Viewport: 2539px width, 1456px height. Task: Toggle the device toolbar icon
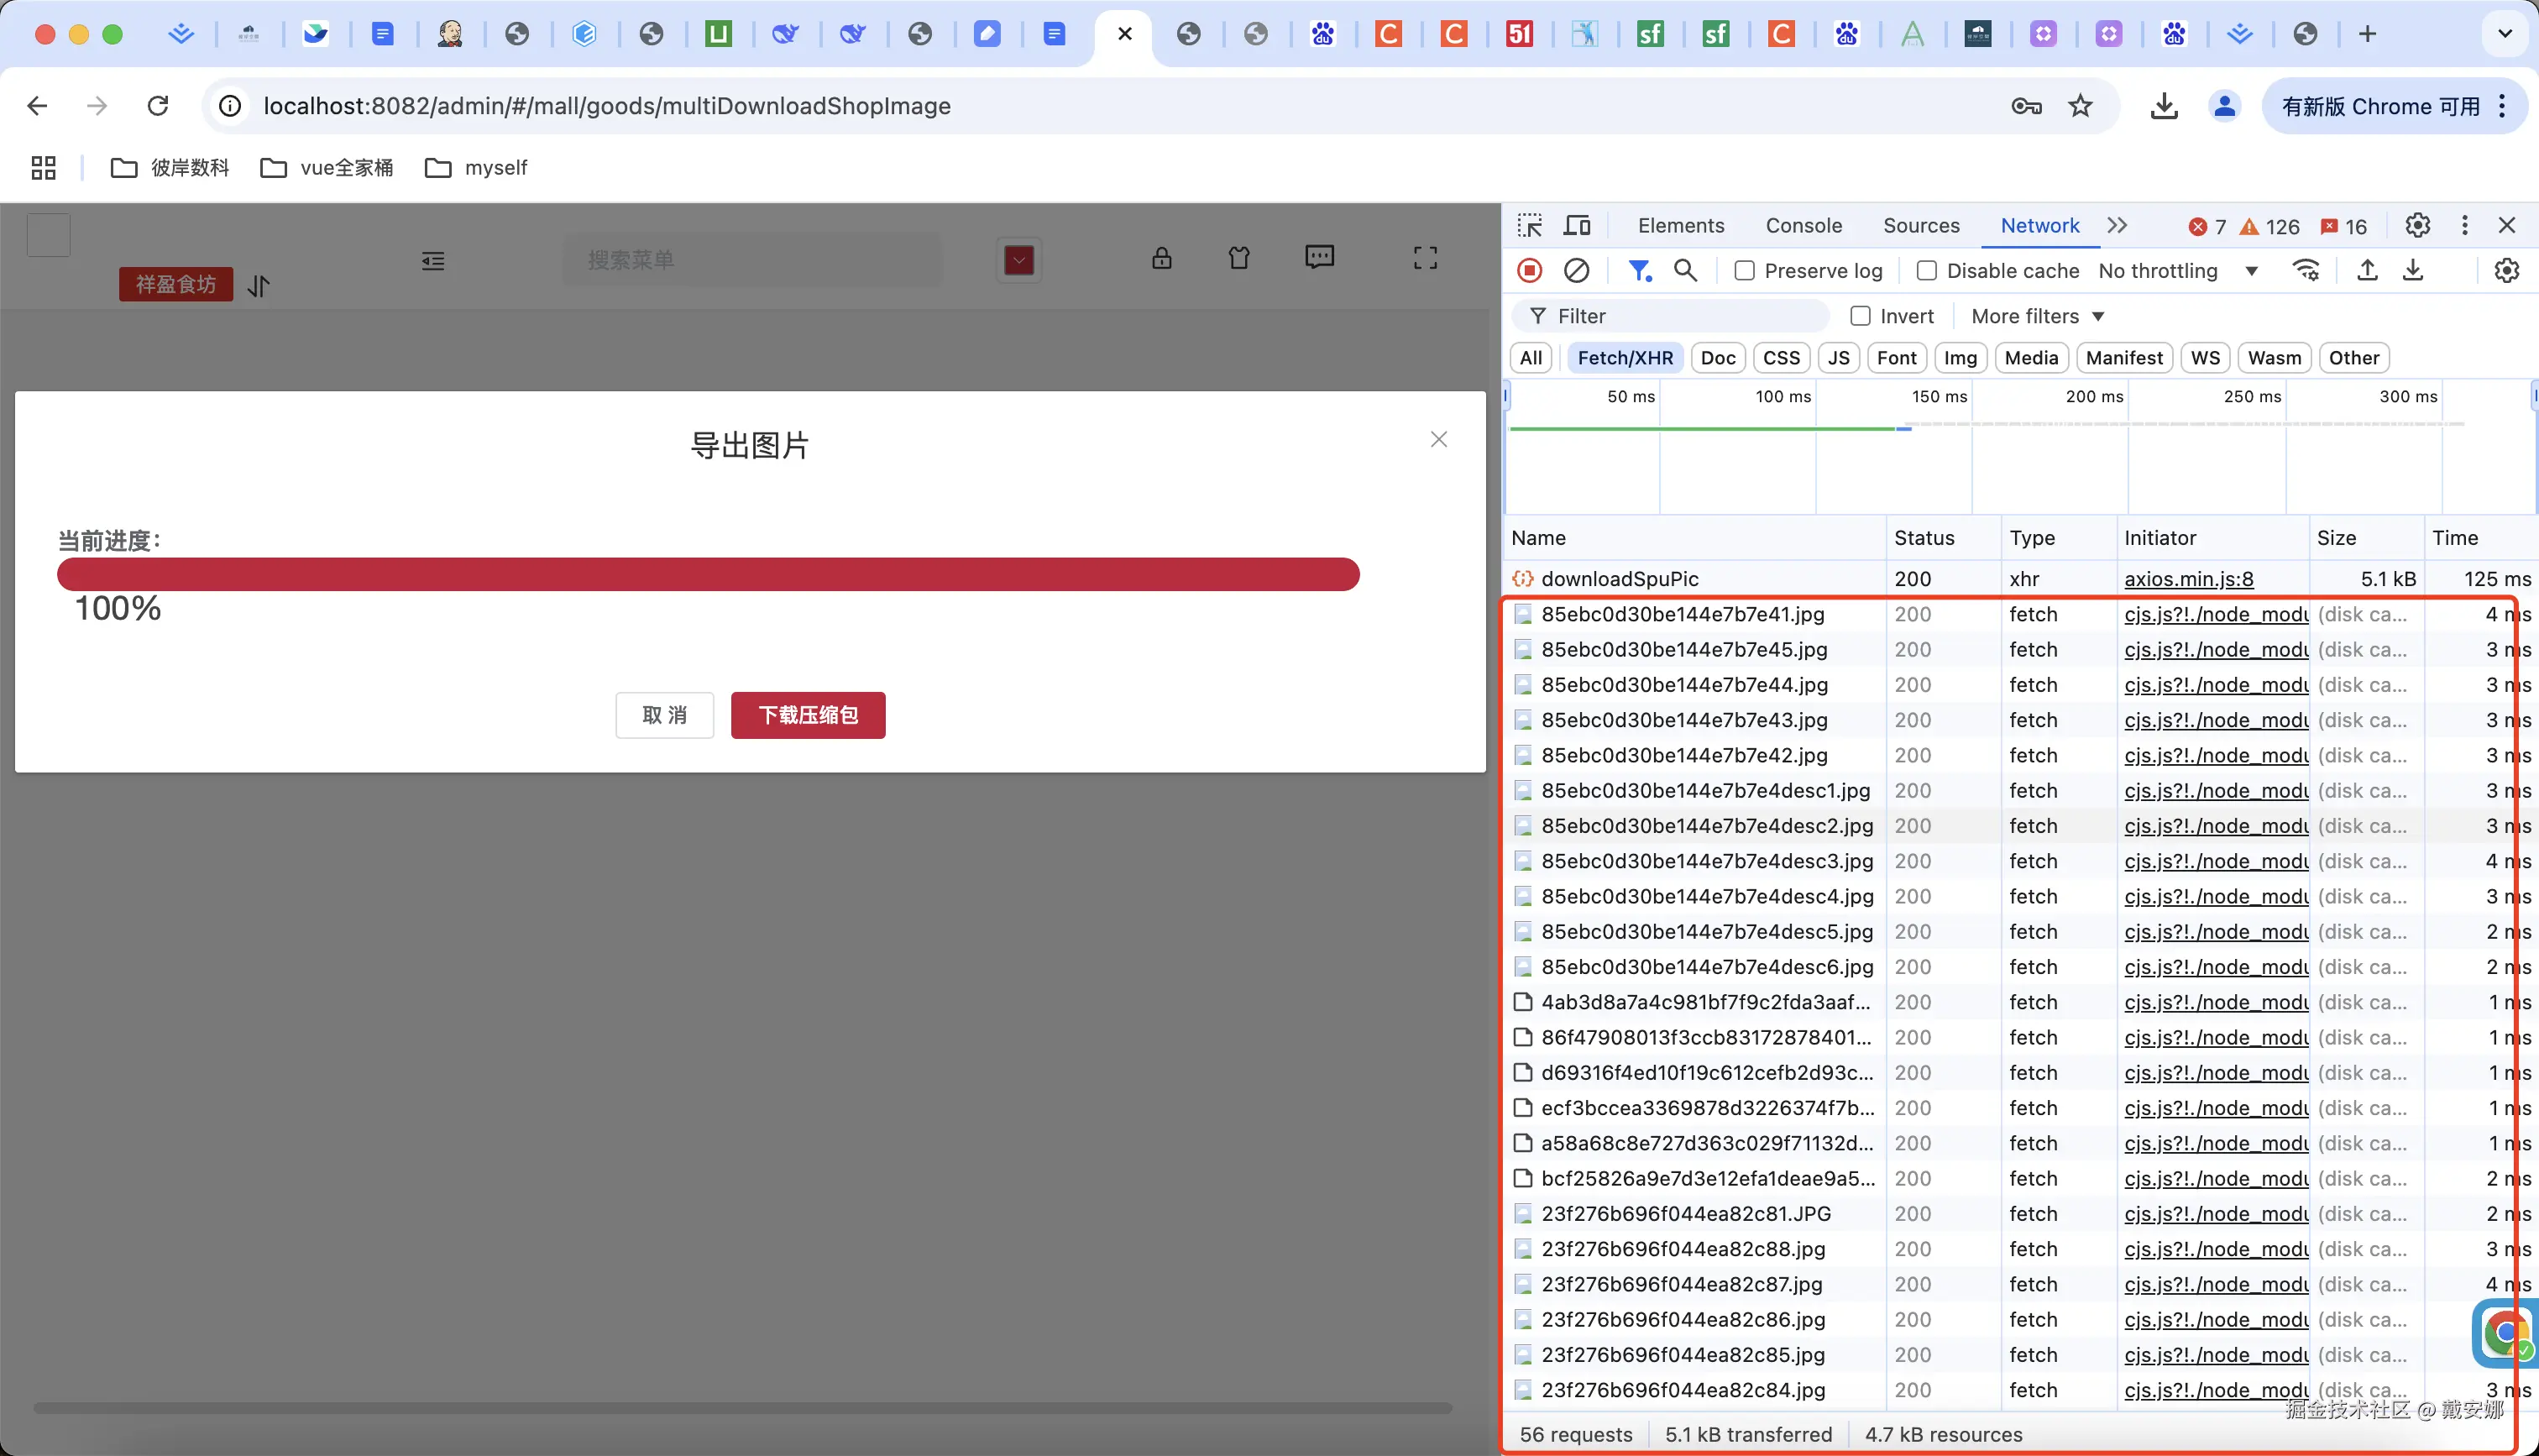click(x=1576, y=225)
